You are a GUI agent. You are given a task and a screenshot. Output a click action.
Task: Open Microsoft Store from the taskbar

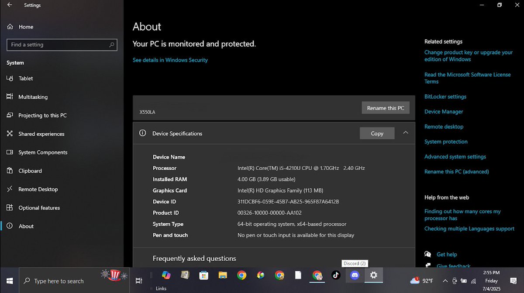point(203,275)
